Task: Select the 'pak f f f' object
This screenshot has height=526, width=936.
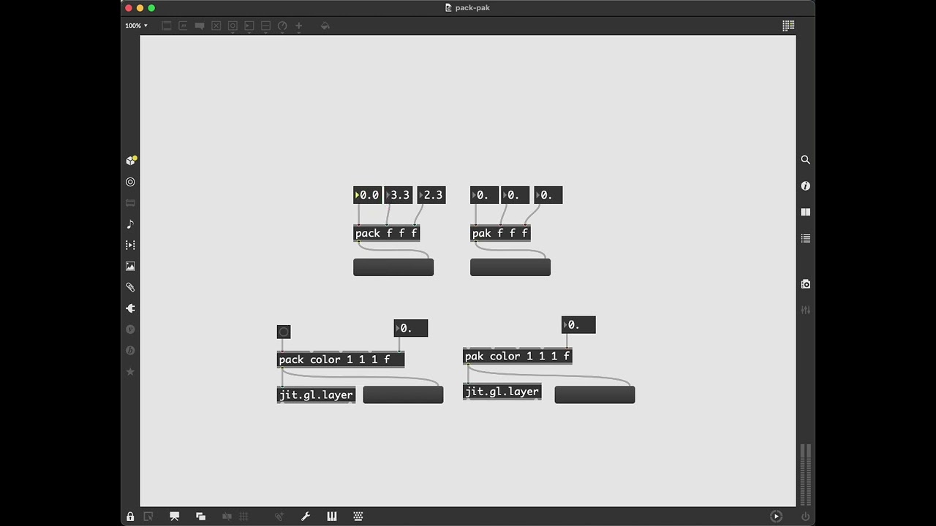Action: (500, 233)
